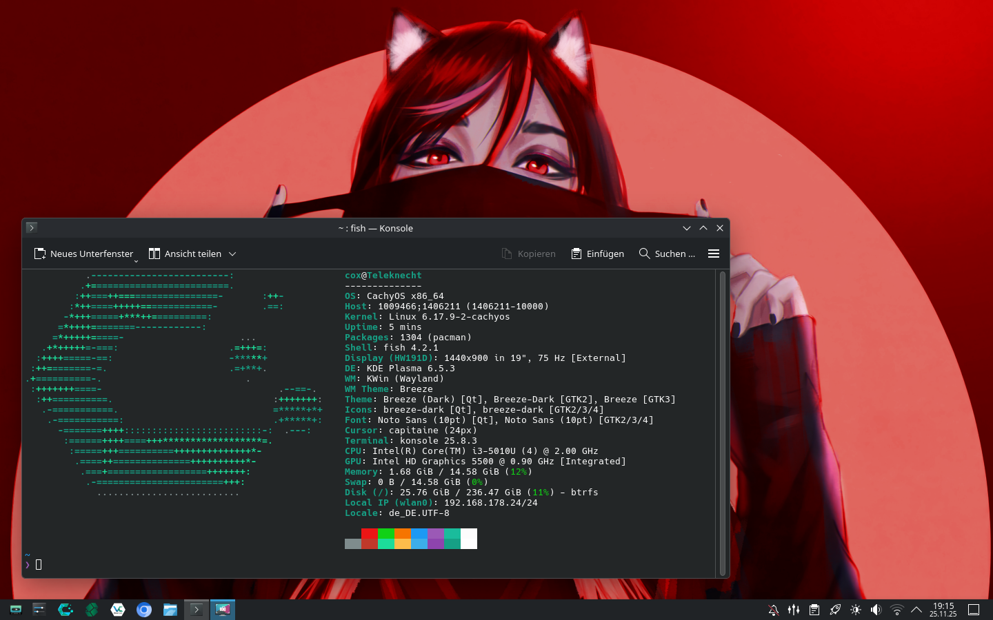Click the 'Host: 1009466;1406211' line
Image resolution: width=993 pixels, height=620 pixels.
coord(447,307)
